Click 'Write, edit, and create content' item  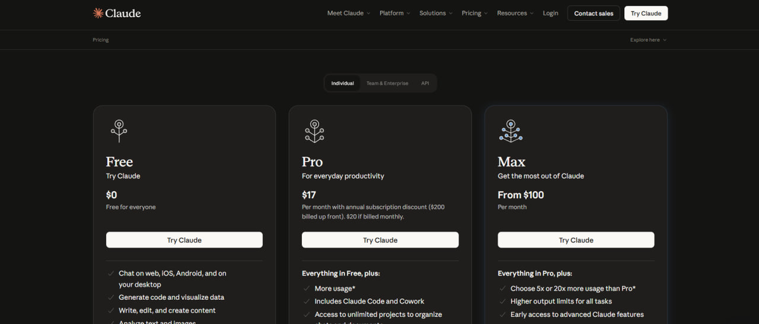click(x=167, y=311)
